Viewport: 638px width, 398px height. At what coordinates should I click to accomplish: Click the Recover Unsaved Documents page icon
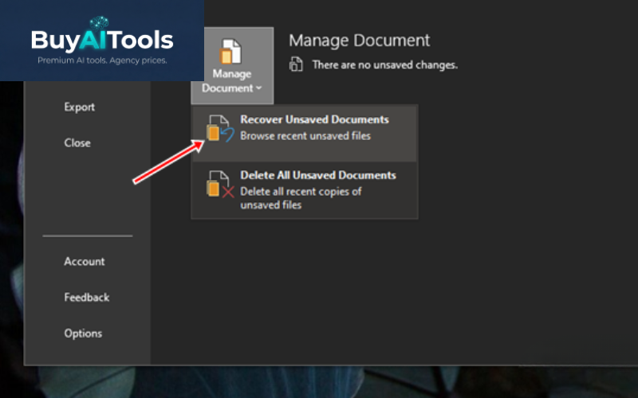220,128
